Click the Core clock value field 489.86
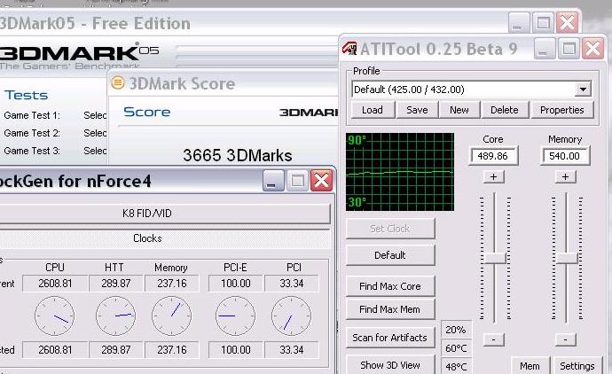 pos(493,156)
